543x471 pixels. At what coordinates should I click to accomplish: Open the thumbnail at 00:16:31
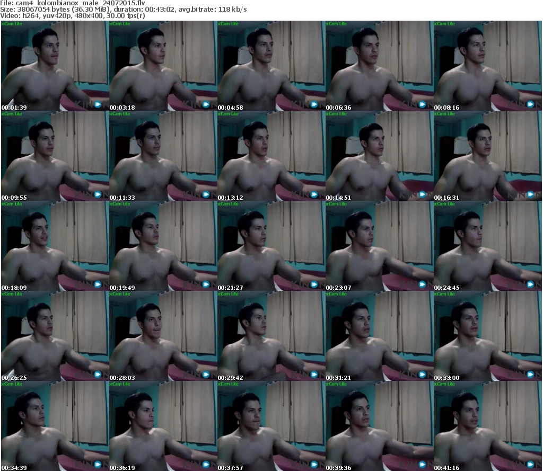[x=488, y=156]
